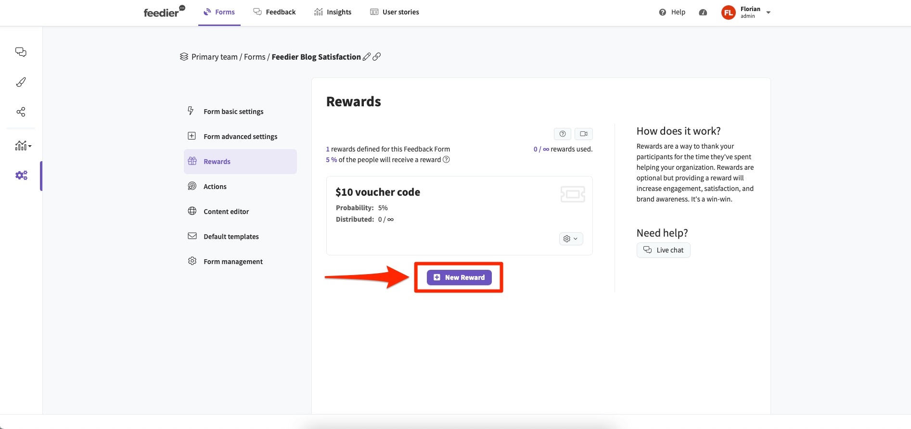Open Default templates section
911x429 pixels.
click(240, 237)
